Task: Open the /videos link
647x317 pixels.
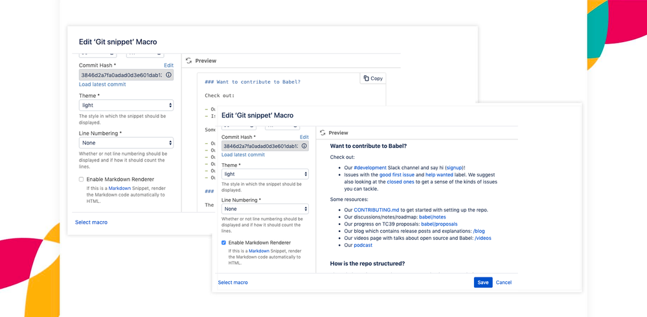Action: [482, 238]
